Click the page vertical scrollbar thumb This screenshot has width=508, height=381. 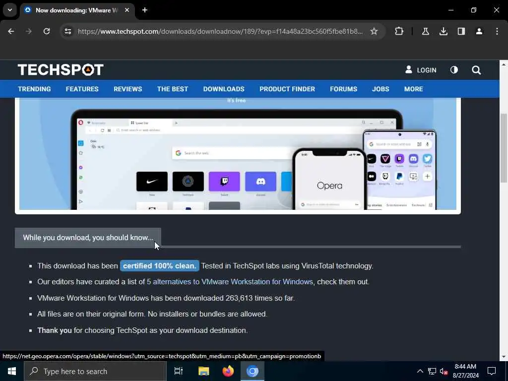504,148
